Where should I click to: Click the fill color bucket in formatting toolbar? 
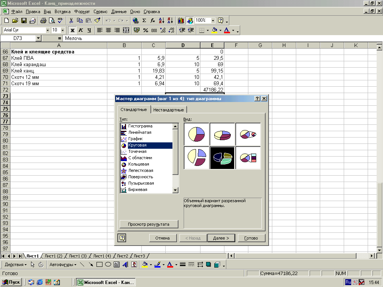(214, 30)
